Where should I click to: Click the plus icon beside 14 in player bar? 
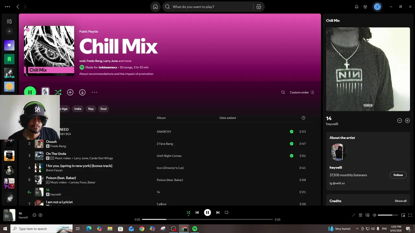41,215
